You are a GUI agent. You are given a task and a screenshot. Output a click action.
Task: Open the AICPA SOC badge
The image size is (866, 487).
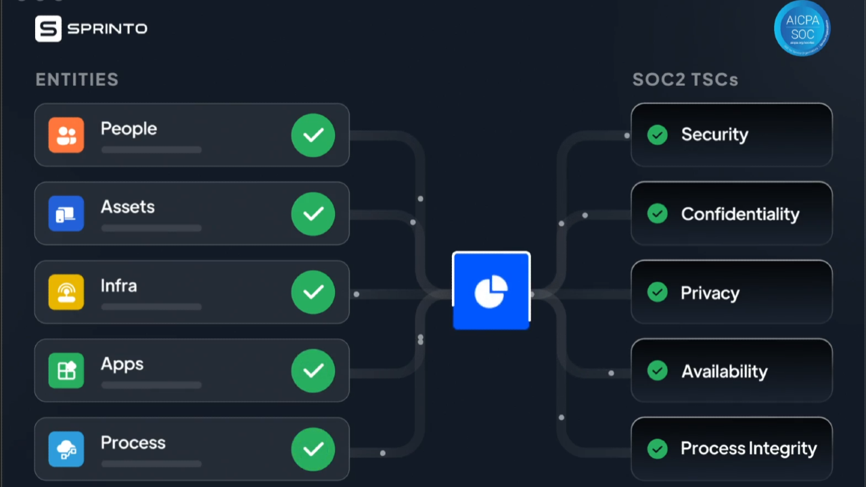click(802, 28)
